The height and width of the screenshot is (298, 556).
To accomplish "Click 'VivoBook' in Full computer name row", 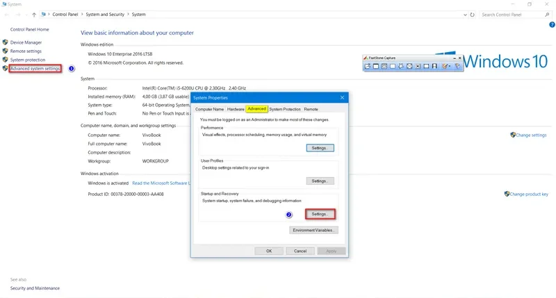I will click(x=152, y=144).
